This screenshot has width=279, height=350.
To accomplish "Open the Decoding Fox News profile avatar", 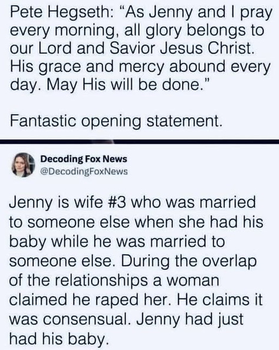I will (24, 165).
